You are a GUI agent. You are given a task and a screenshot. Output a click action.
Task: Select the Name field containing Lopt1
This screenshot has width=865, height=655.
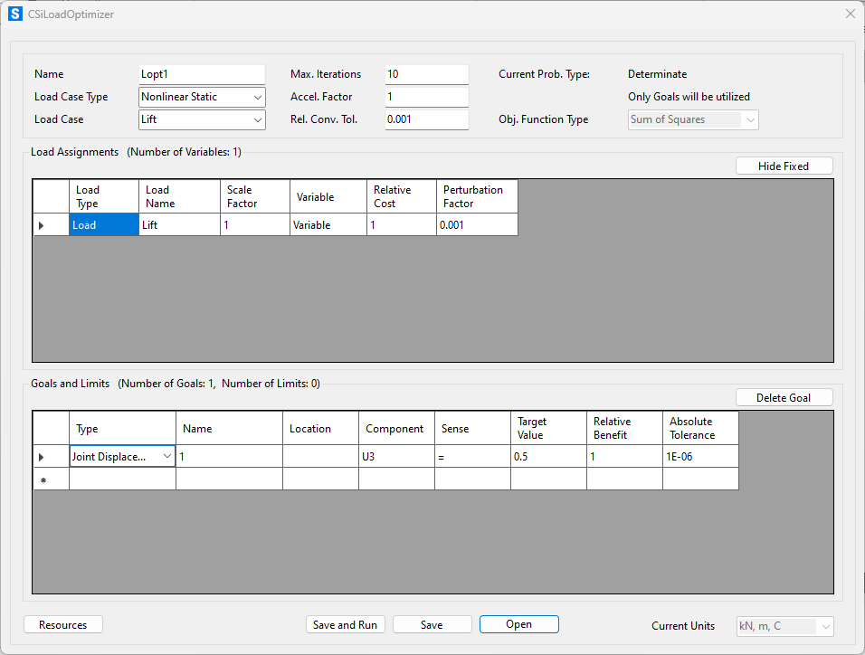click(x=202, y=73)
